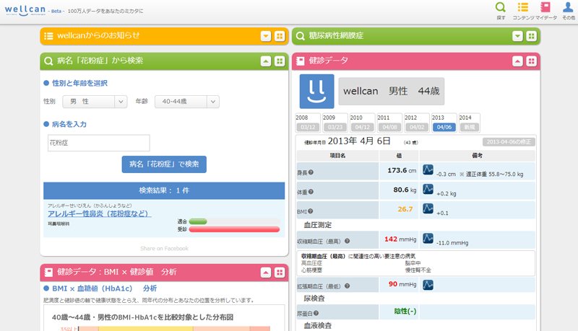Click the 2013-04-06の修正 button
Screen dimensions: 578x331
[509, 142]
